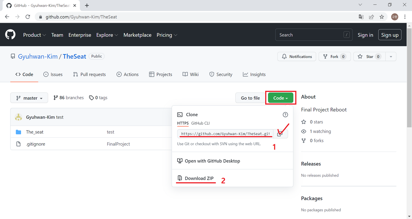Toggle the green Code dropdown button
412x219 pixels.
pyautogui.click(x=281, y=98)
